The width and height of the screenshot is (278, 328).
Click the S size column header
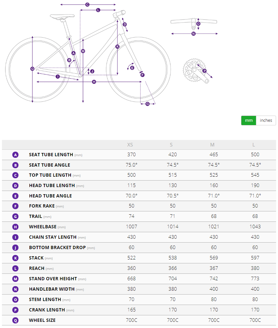click(171, 145)
